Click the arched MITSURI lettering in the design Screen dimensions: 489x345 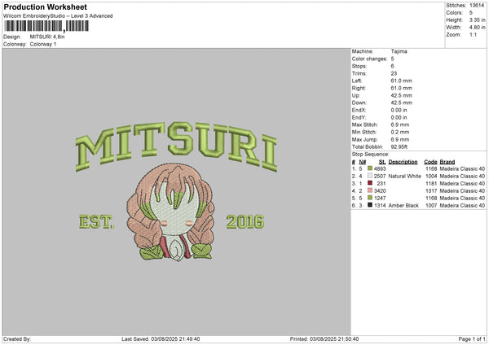coord(176,146)
